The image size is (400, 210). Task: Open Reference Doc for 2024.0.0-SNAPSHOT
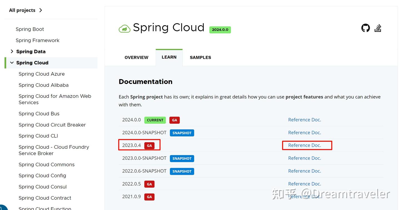304,133
